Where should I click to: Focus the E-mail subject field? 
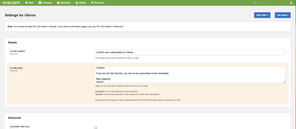point(190,52)
